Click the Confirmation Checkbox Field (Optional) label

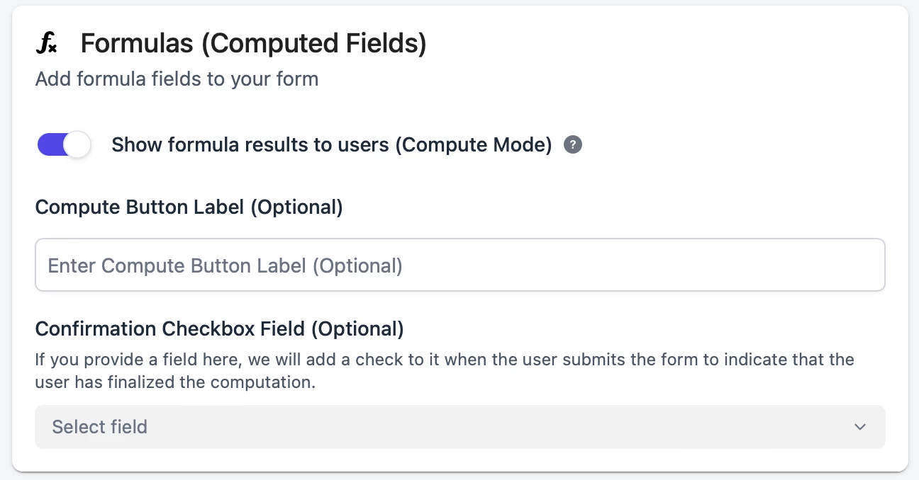220,329
